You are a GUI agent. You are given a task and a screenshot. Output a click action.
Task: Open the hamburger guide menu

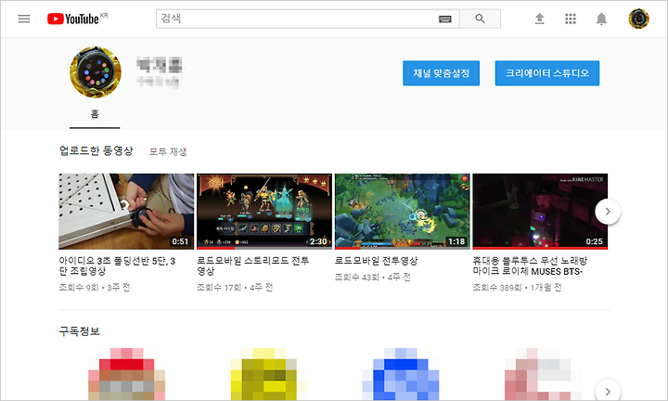point(24,19)
